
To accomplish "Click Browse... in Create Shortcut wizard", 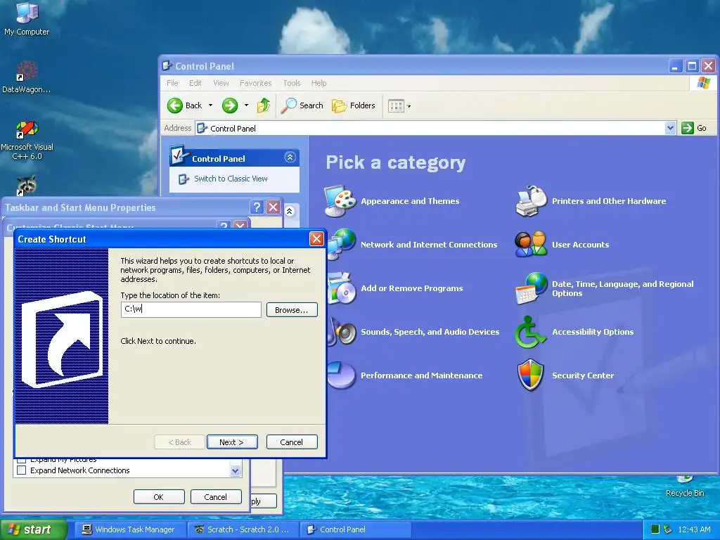I will [292, 310].
